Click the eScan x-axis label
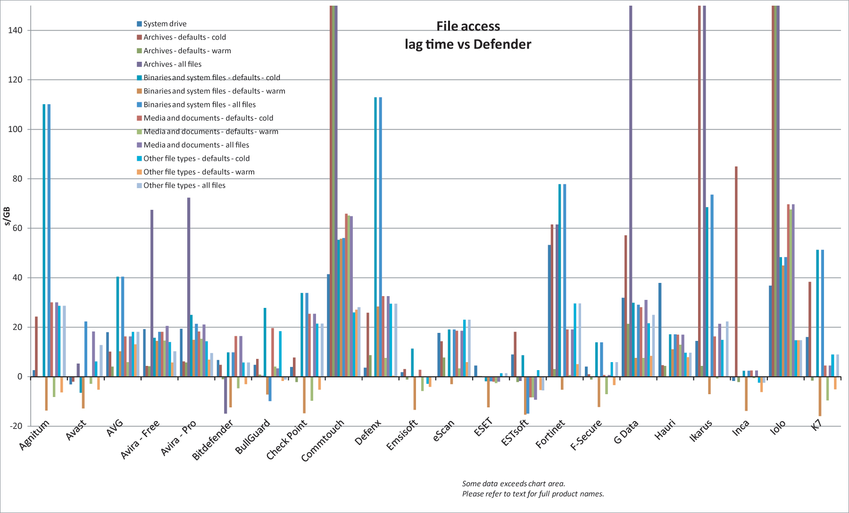 [x=444, y=430]
